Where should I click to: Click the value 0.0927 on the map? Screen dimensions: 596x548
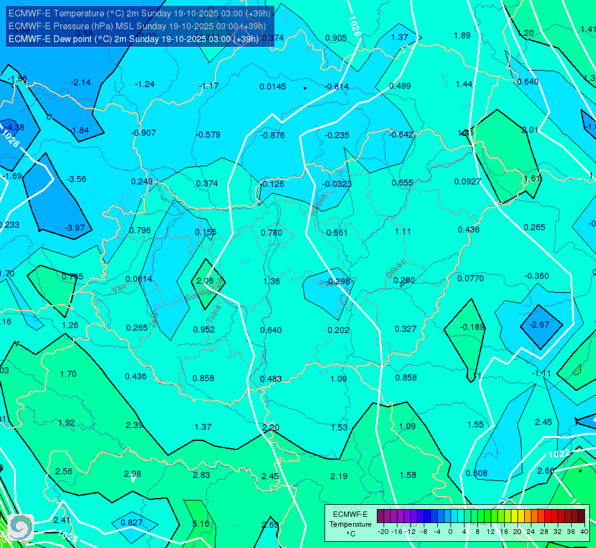click(x=468, y=182)
